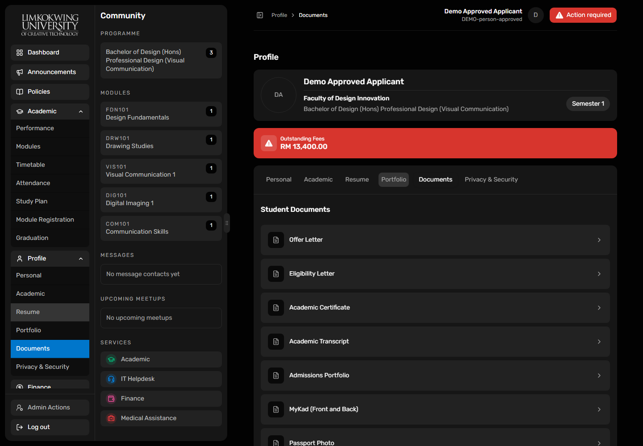Click the Academic Transcript document icon

pos(276,342)
